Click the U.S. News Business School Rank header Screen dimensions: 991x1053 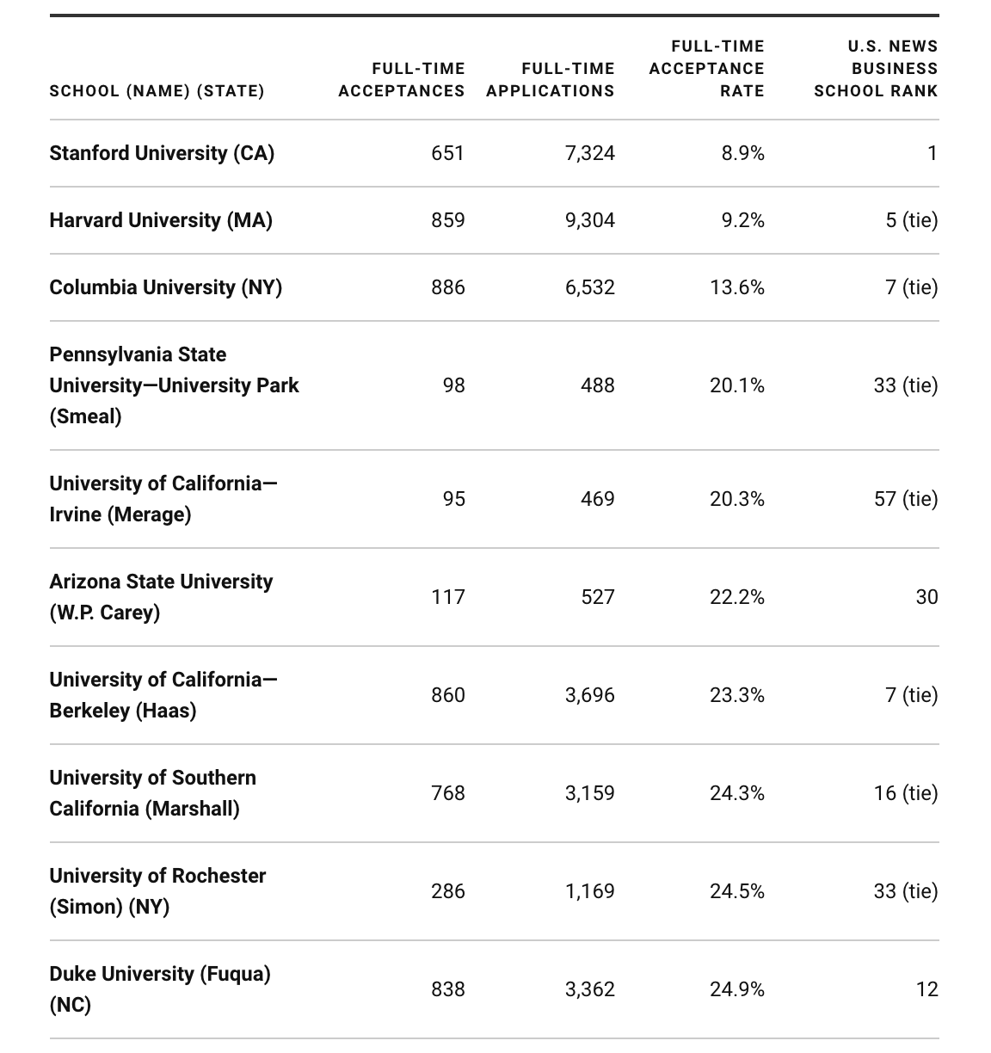point(876,69)
